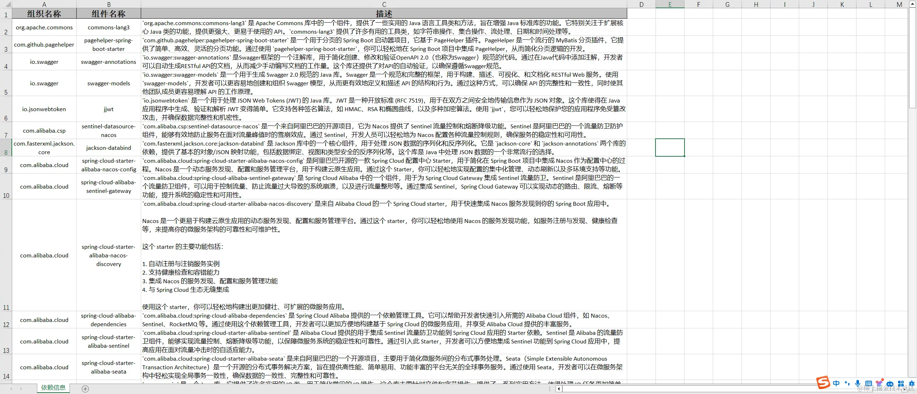This screenshot has height=394, width=917.
Task: Add a new sheet with plus button
Action: coord(85,389)
